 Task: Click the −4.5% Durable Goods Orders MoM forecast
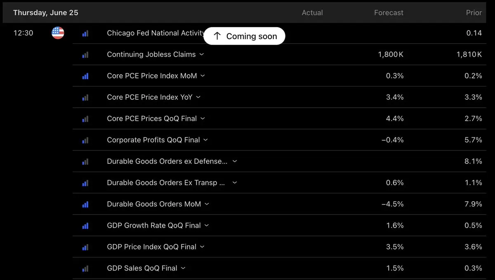[x=393, y=204]
